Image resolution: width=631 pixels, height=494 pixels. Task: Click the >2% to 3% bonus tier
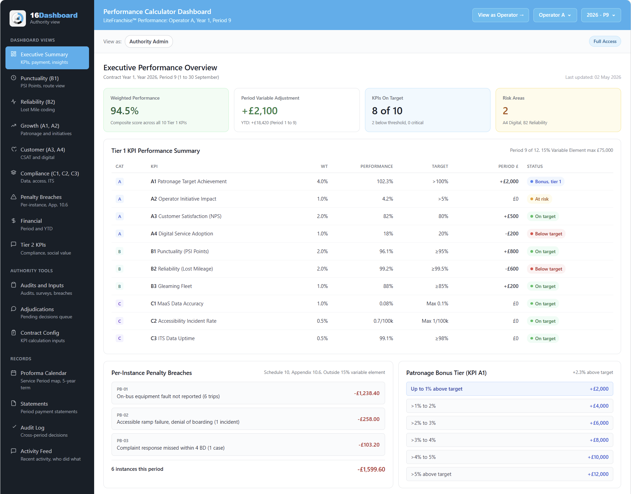(x=510, y=423)
